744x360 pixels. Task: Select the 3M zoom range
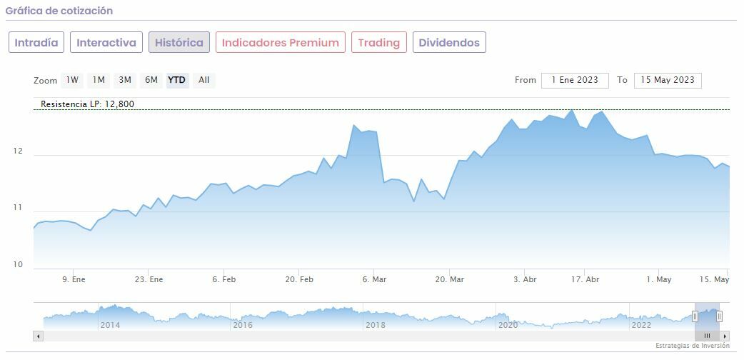pyautogui.click(x=125, y=80)
